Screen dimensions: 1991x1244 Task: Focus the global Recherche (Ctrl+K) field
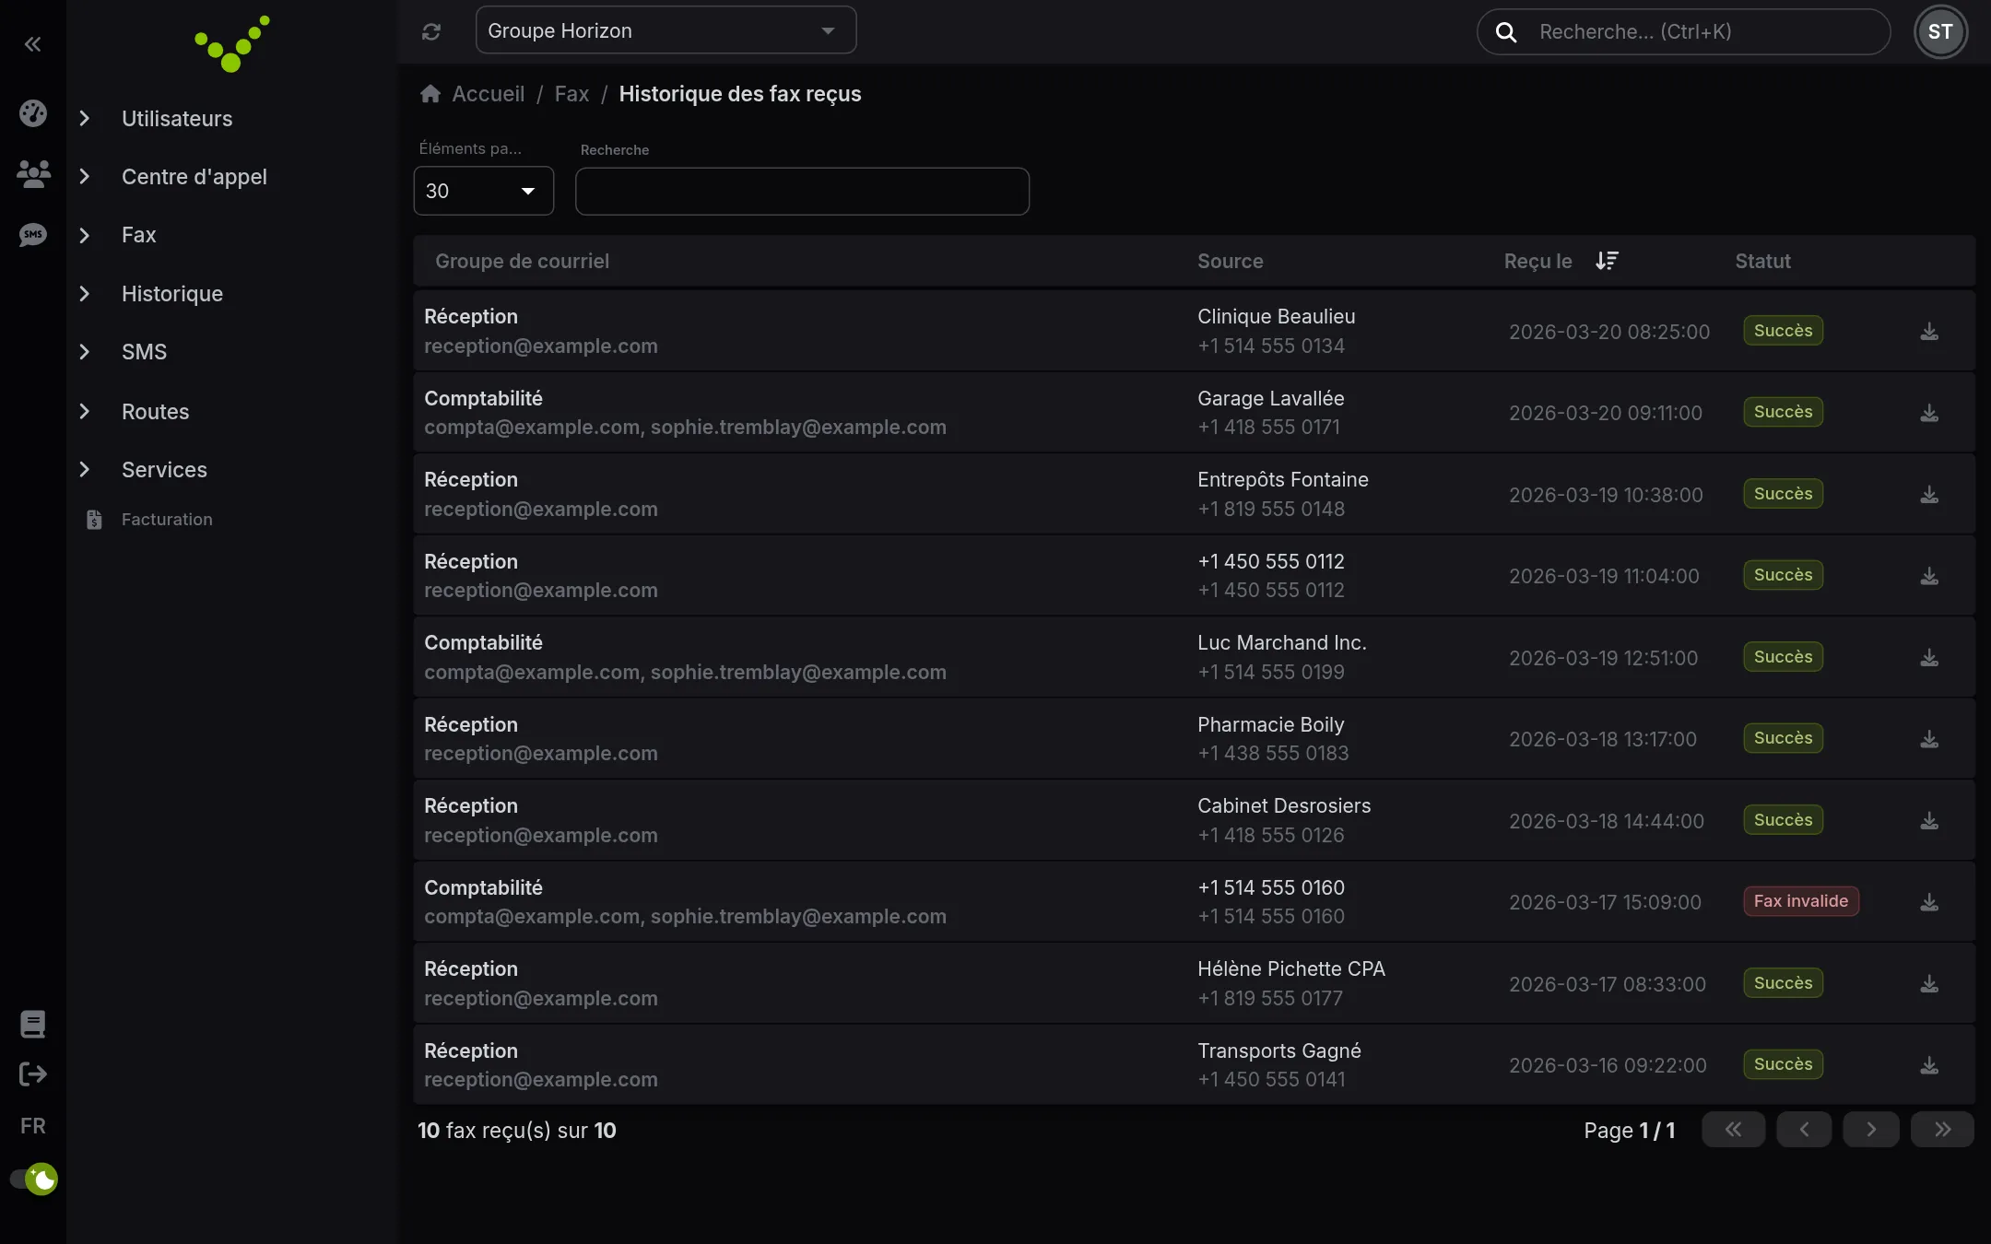[1683, 31]
